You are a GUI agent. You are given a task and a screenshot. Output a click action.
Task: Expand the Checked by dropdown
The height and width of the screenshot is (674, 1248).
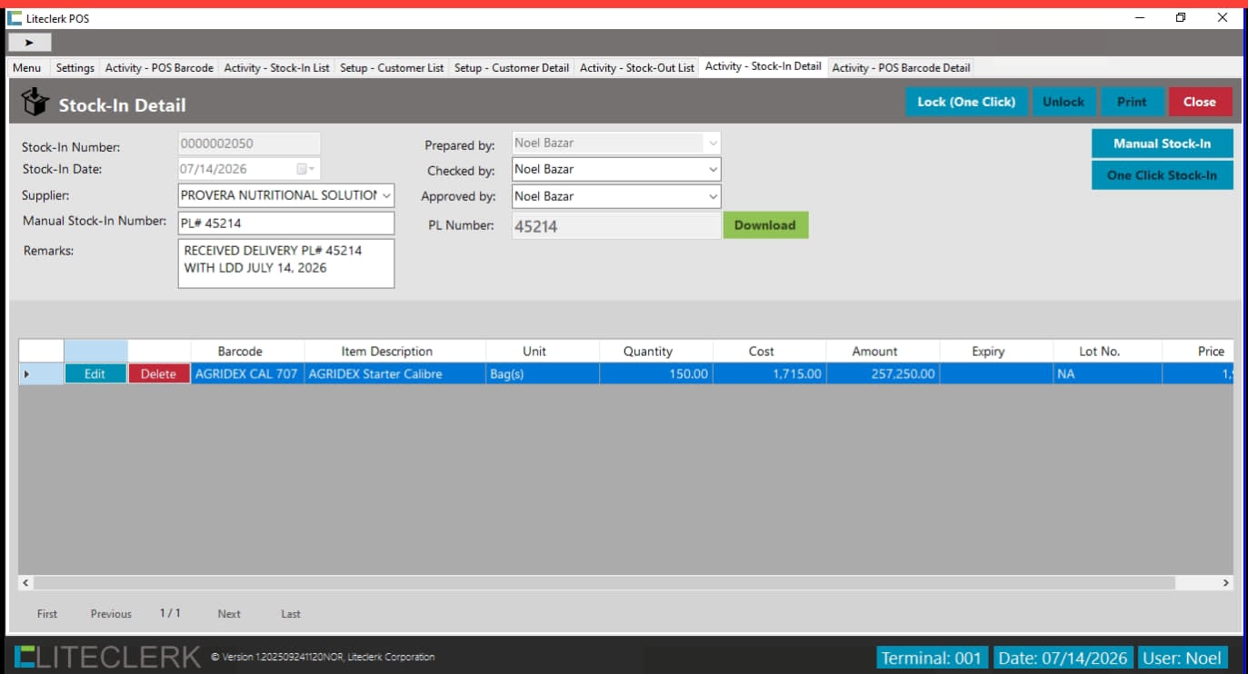coord(713,169)
